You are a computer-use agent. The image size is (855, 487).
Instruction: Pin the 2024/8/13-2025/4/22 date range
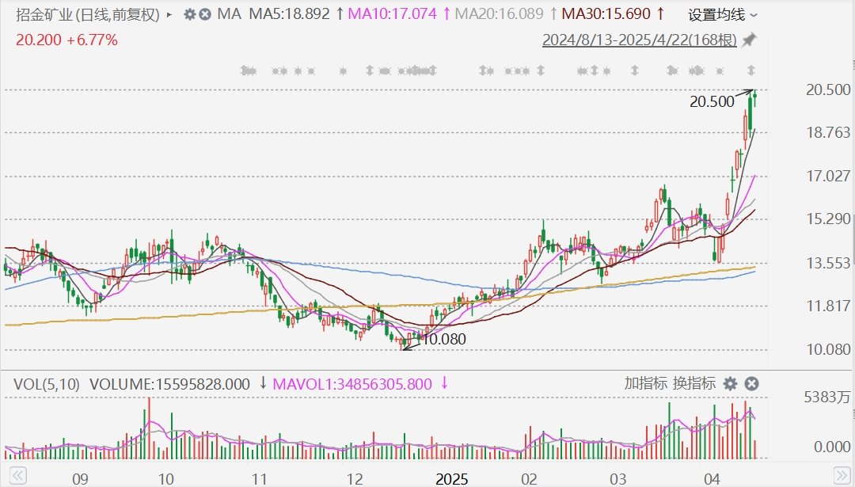coord(749,40)
